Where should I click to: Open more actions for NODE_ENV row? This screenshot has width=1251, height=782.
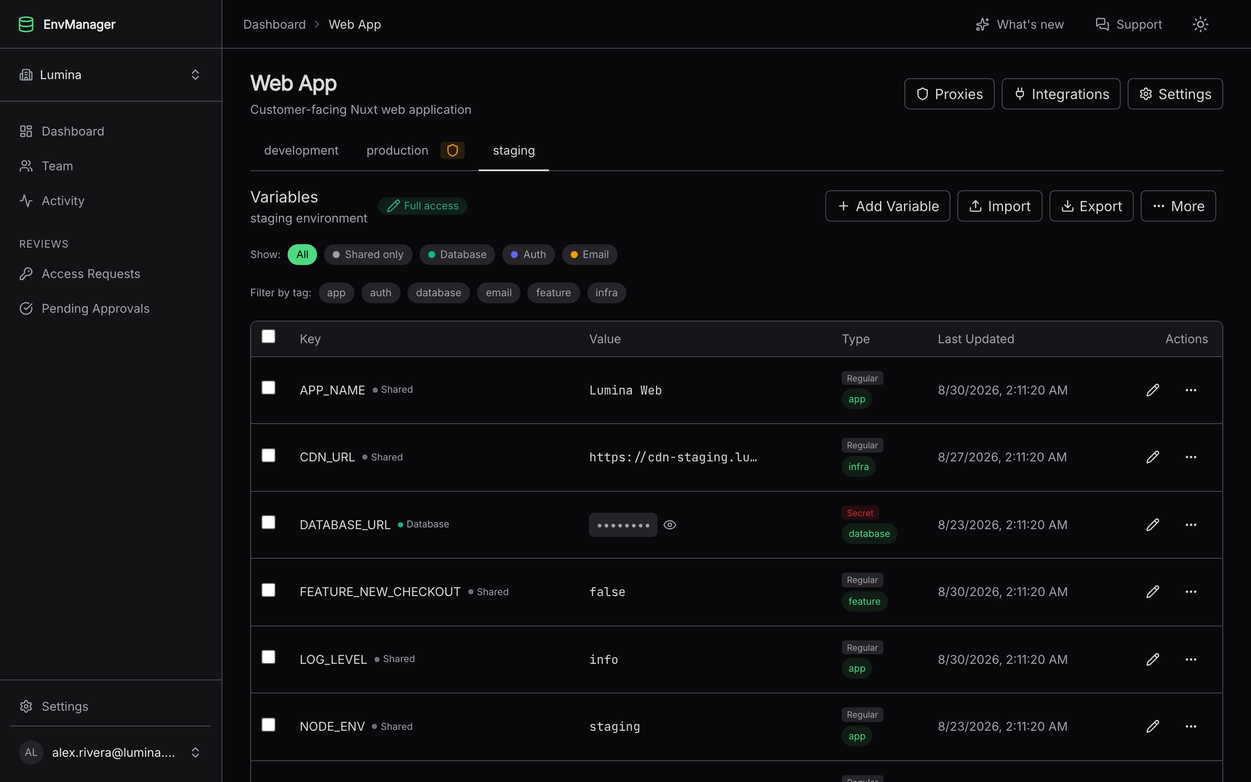coord(1191,727)
